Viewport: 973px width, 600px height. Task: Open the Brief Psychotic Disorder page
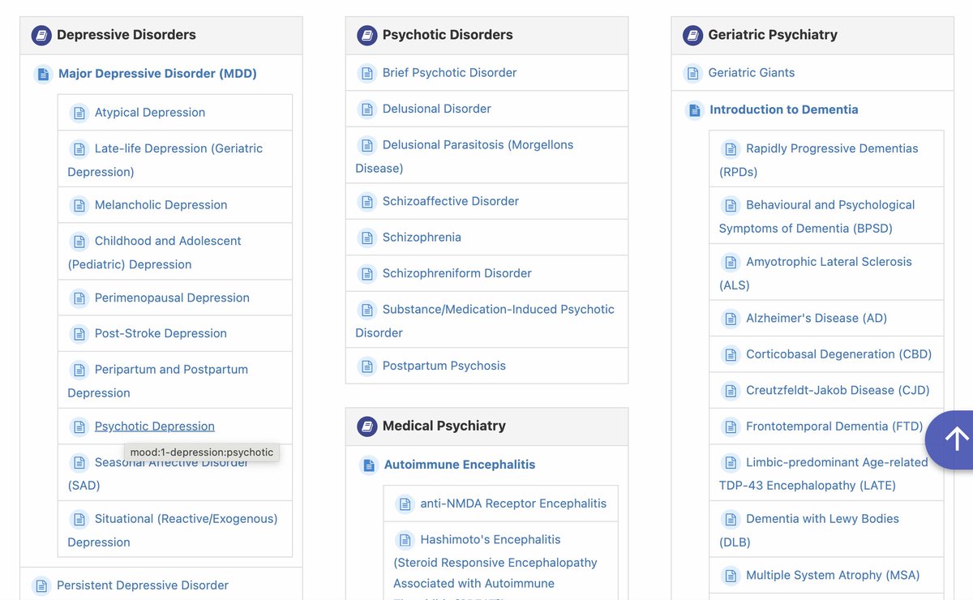coord(449,73)
